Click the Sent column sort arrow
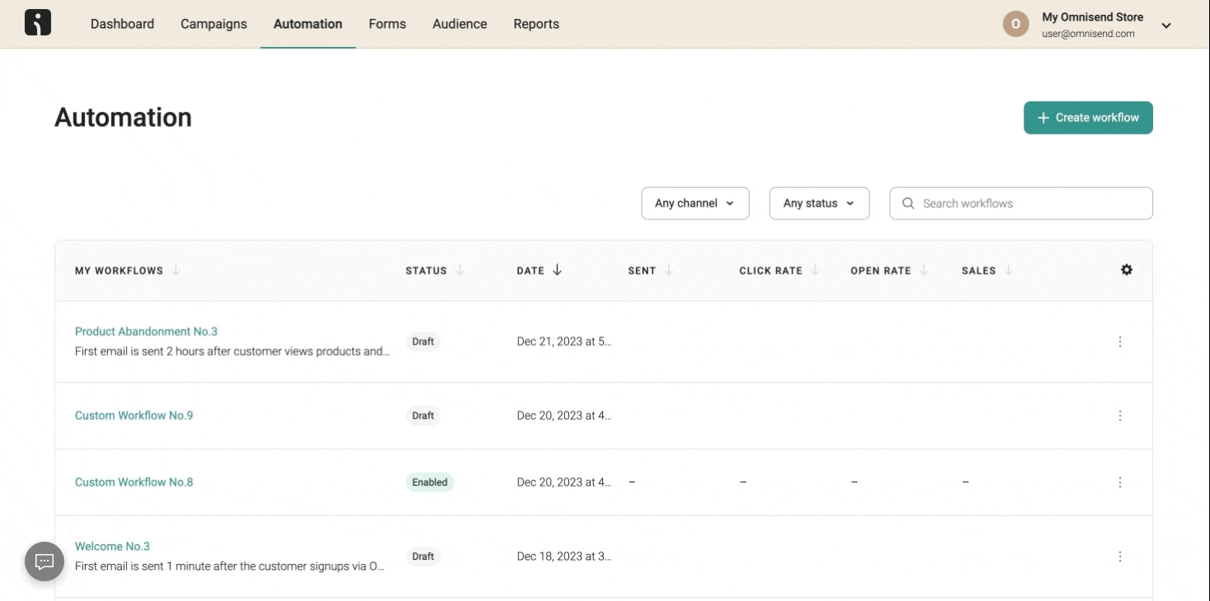 tap(668, 270)
